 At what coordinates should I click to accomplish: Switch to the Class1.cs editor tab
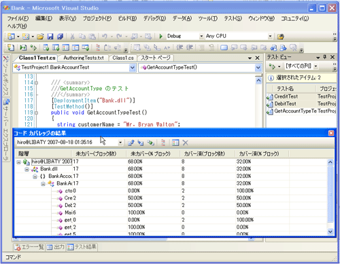(x=123, y=58)
